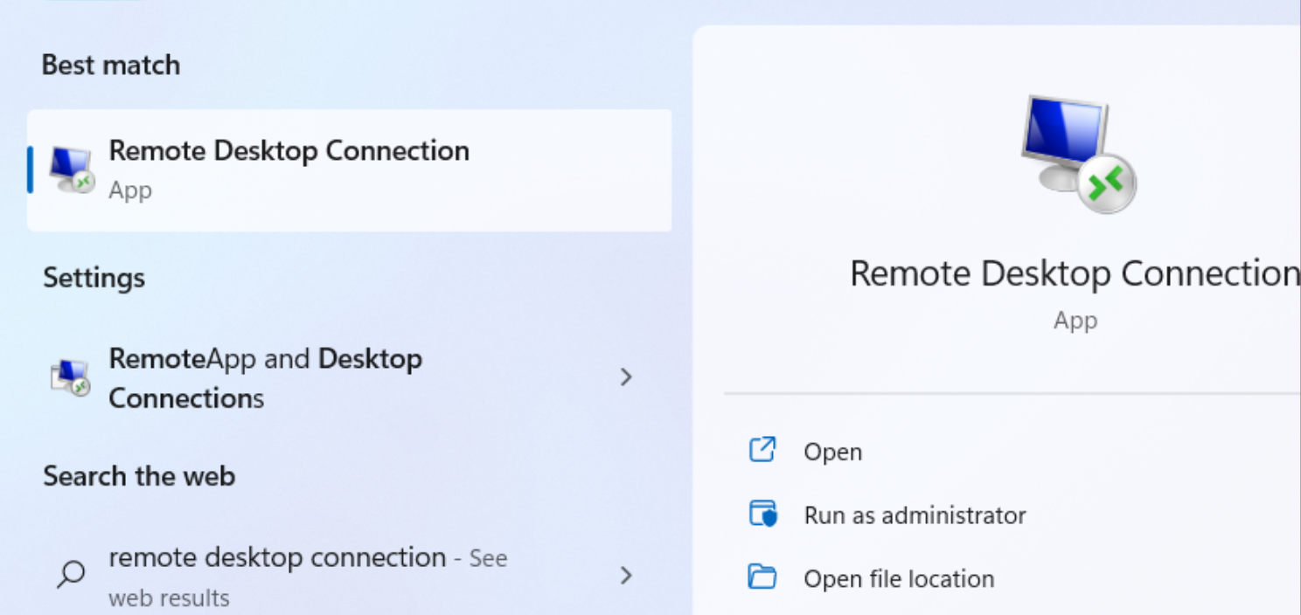Open file location of Remote Desktop Connection
Screen dimensions: 1301x615
point(898,578)
